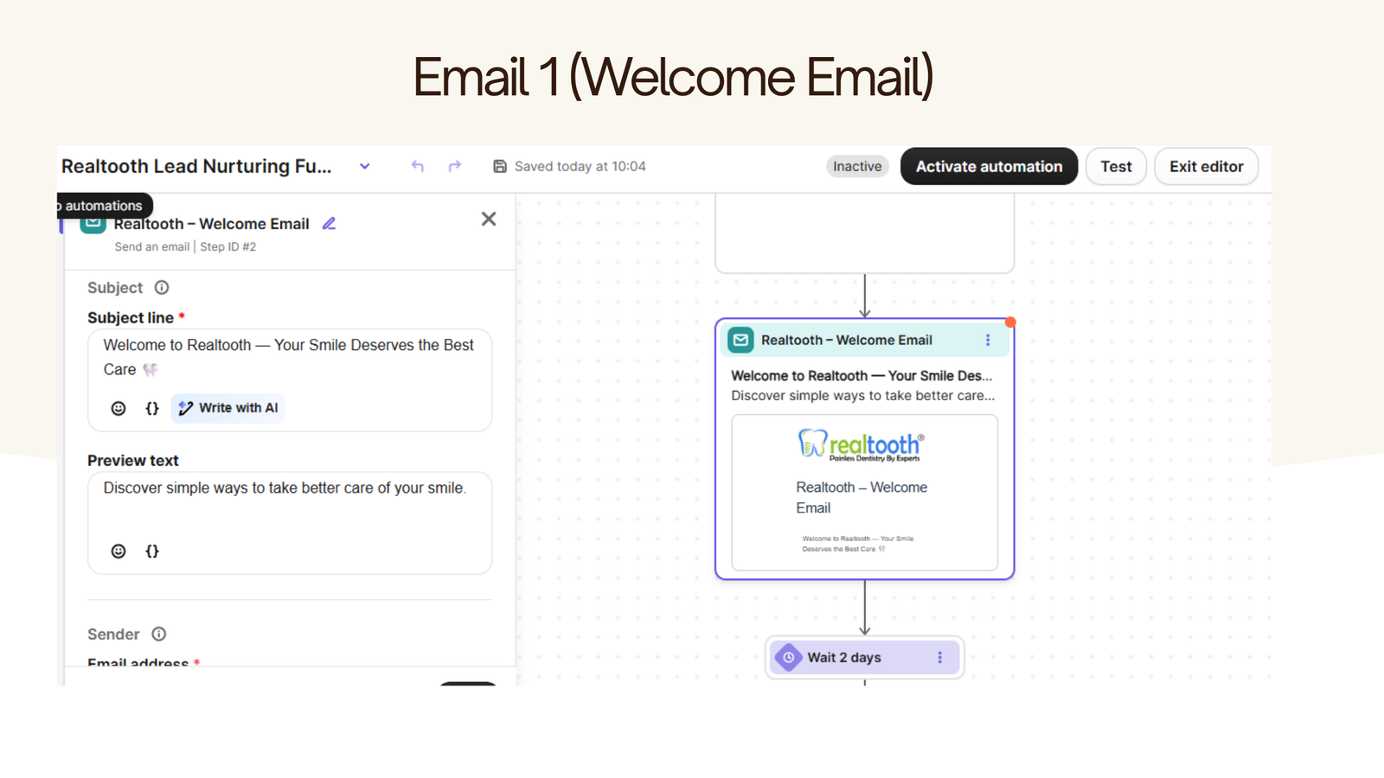Click the clock icon on Wait step

[788, 658]
